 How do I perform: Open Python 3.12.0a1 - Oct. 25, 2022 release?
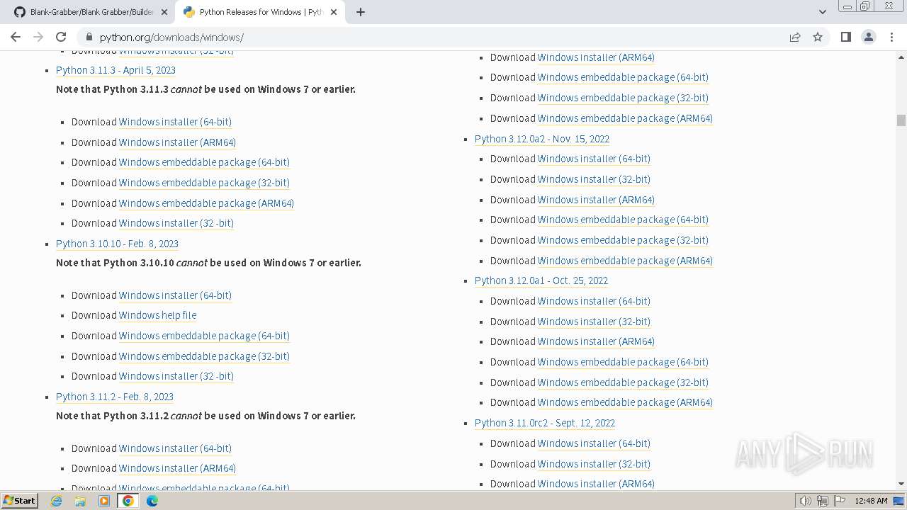[541, 280]
